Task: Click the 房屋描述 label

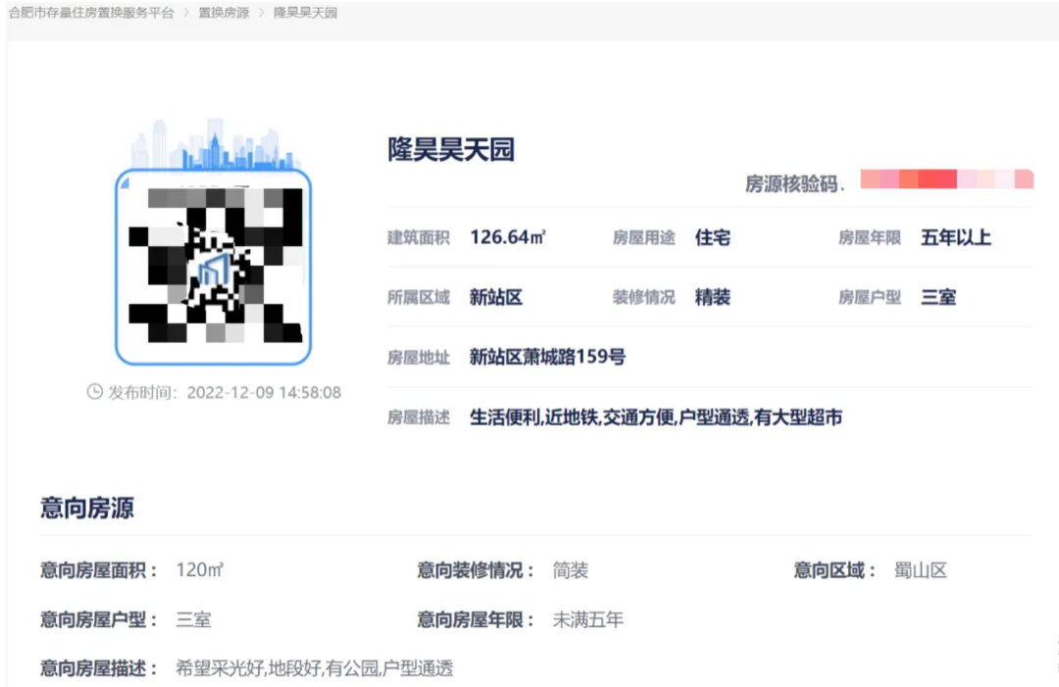Action: 419,417
